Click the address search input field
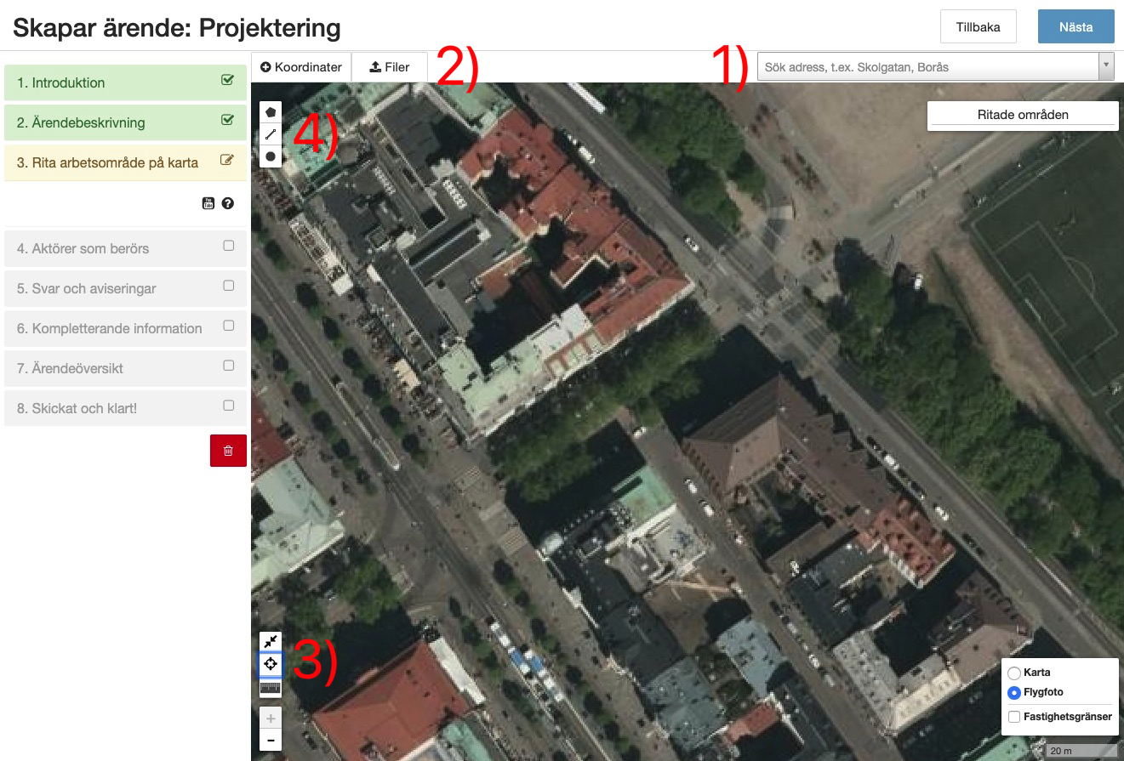Image resolution: width=1124 pixels, height=761 pixels. 919,65
